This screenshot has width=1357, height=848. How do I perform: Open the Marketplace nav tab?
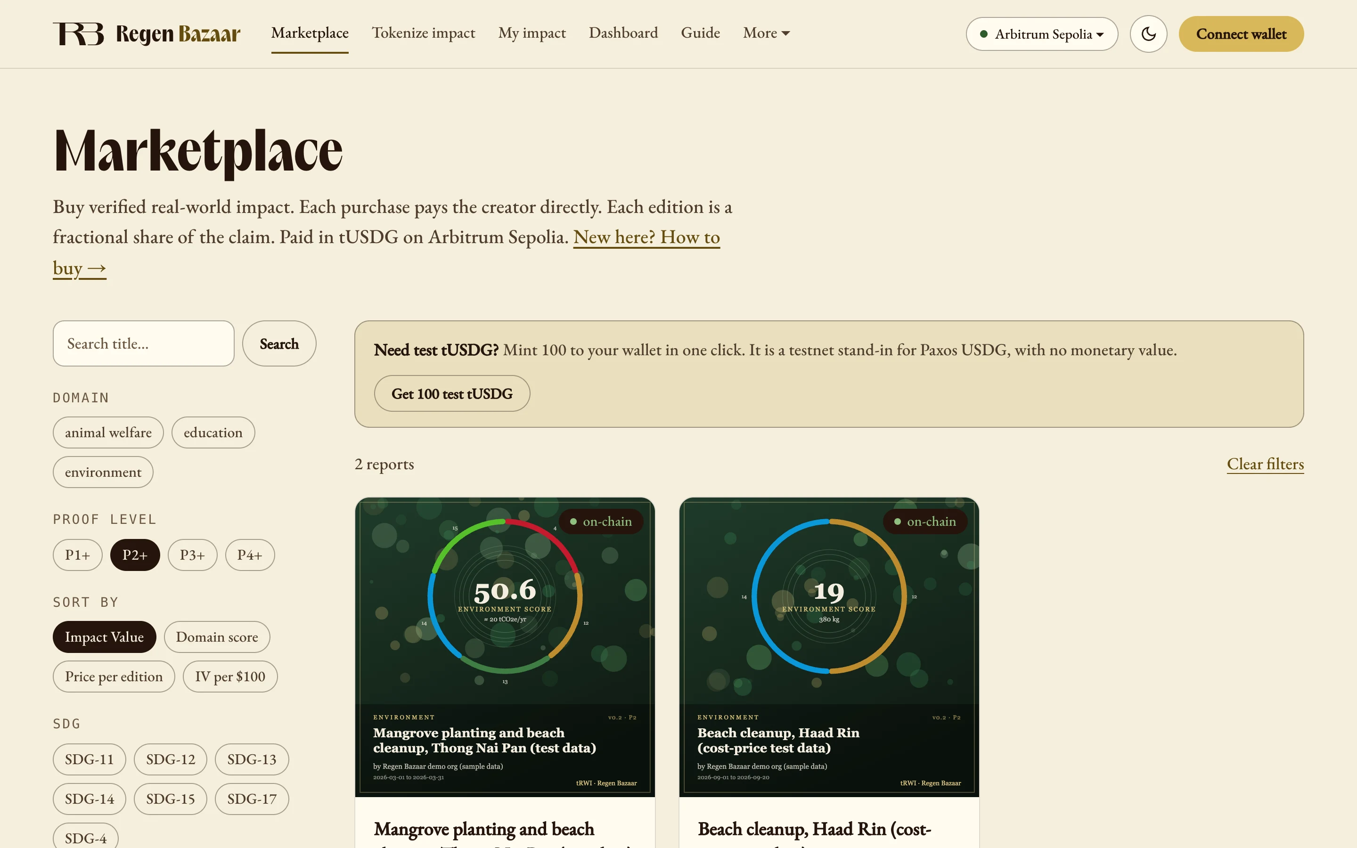(310, 33)
